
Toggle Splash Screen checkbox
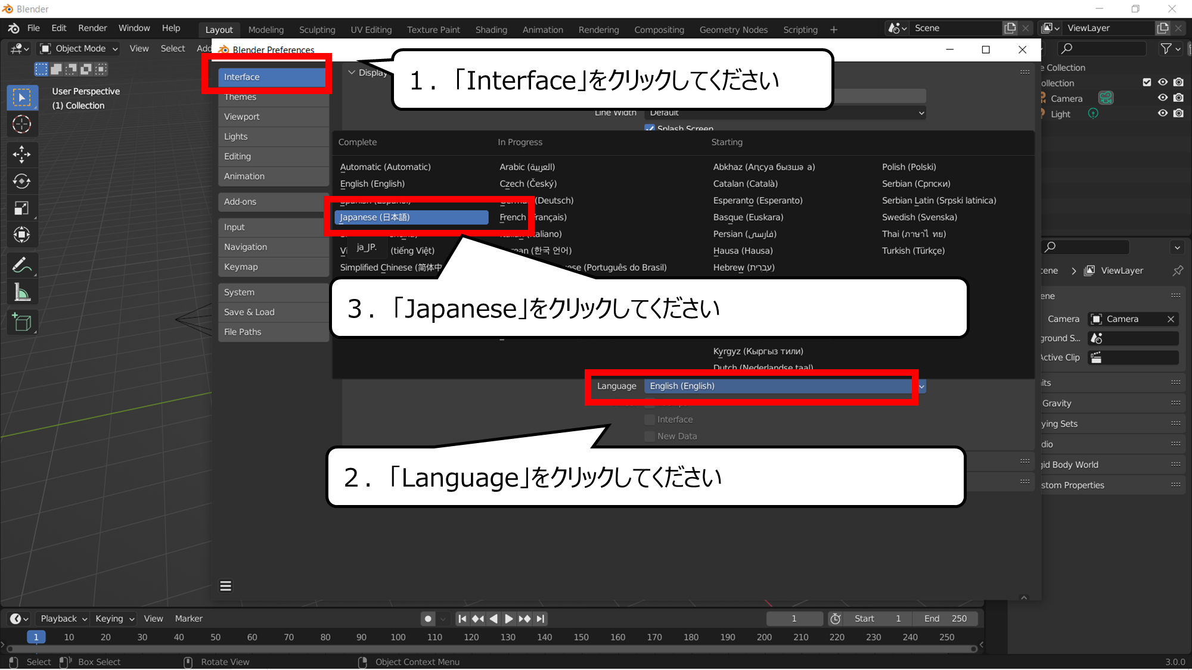pyautogui.click(x=650, y=128)
